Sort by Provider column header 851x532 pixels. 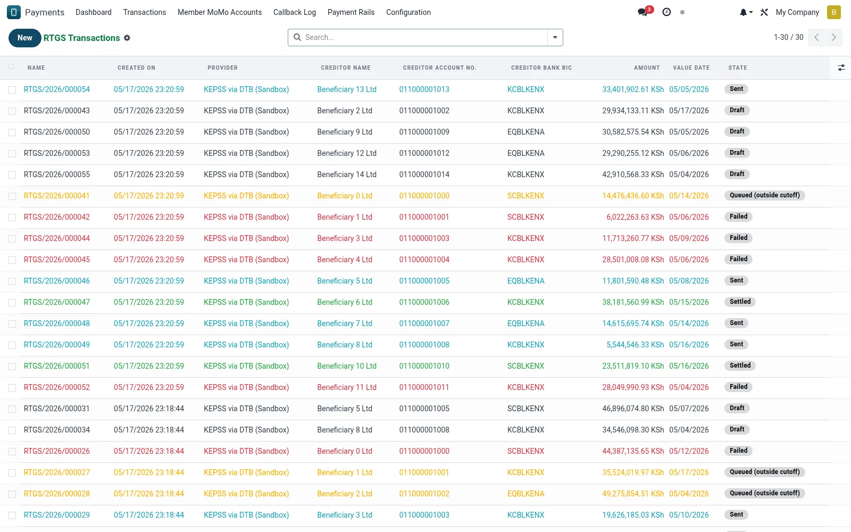(222, 68)
